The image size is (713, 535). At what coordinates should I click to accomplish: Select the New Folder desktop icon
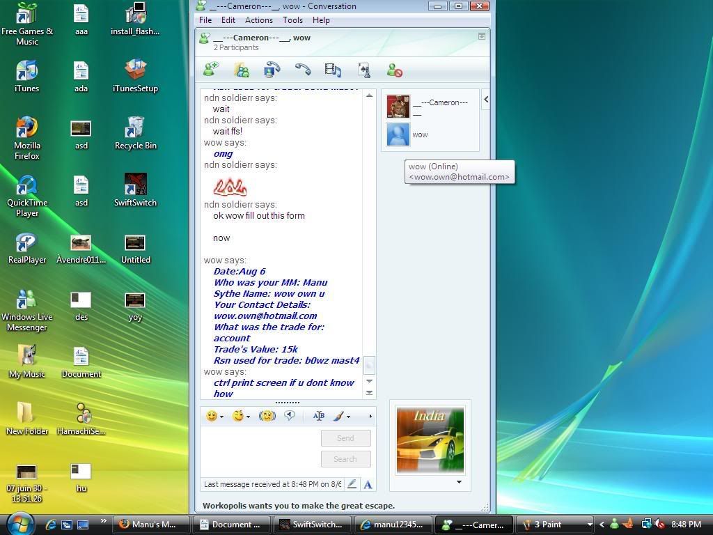tap(27, 419)
